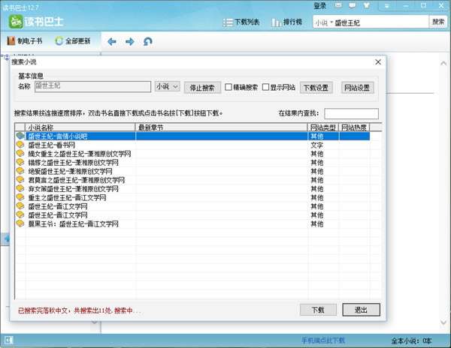Image resolution: width=451 pixels, height=348 pixels.
Task: Click the main window scroll-up arrow
Action: [443, 63]
